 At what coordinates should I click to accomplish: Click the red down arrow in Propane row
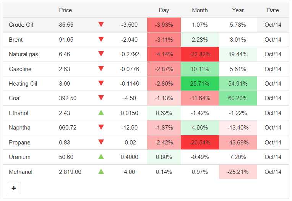pos(101,142)
